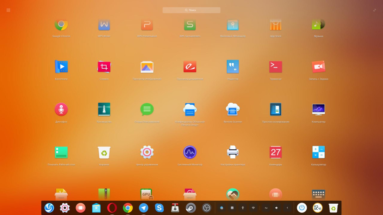This screenshot has height=215, width=383.
Task: Launch the Музыка player
Action: [x=318, y=25]
